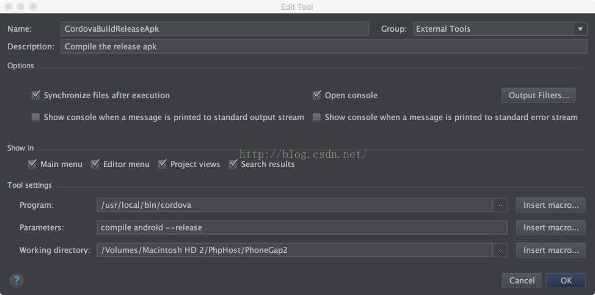Viewport: 595px width, 295px height.
Task: Open the Output Filters dialog
Action: [538, 96]
